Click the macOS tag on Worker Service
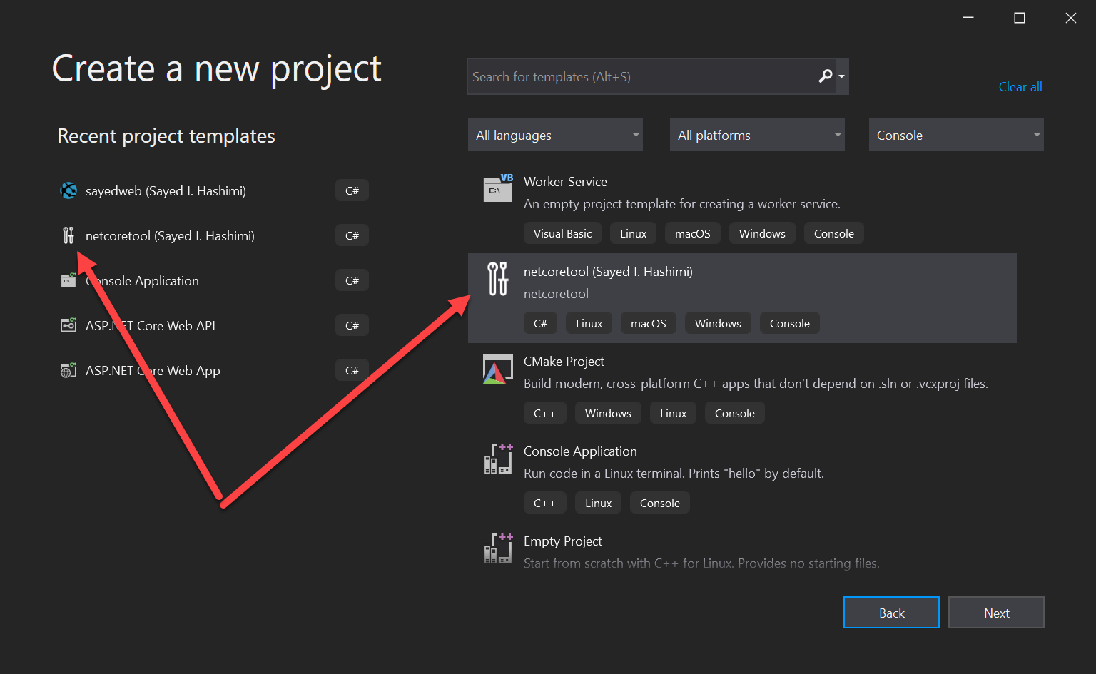 (693, 233)
